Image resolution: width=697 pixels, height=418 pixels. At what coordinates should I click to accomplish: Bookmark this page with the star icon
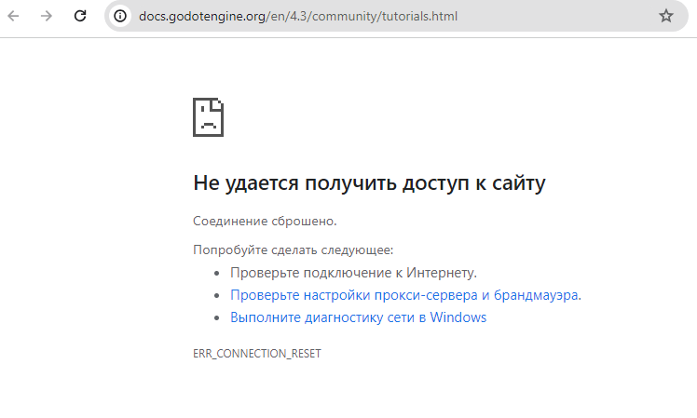tap(666, 17)
